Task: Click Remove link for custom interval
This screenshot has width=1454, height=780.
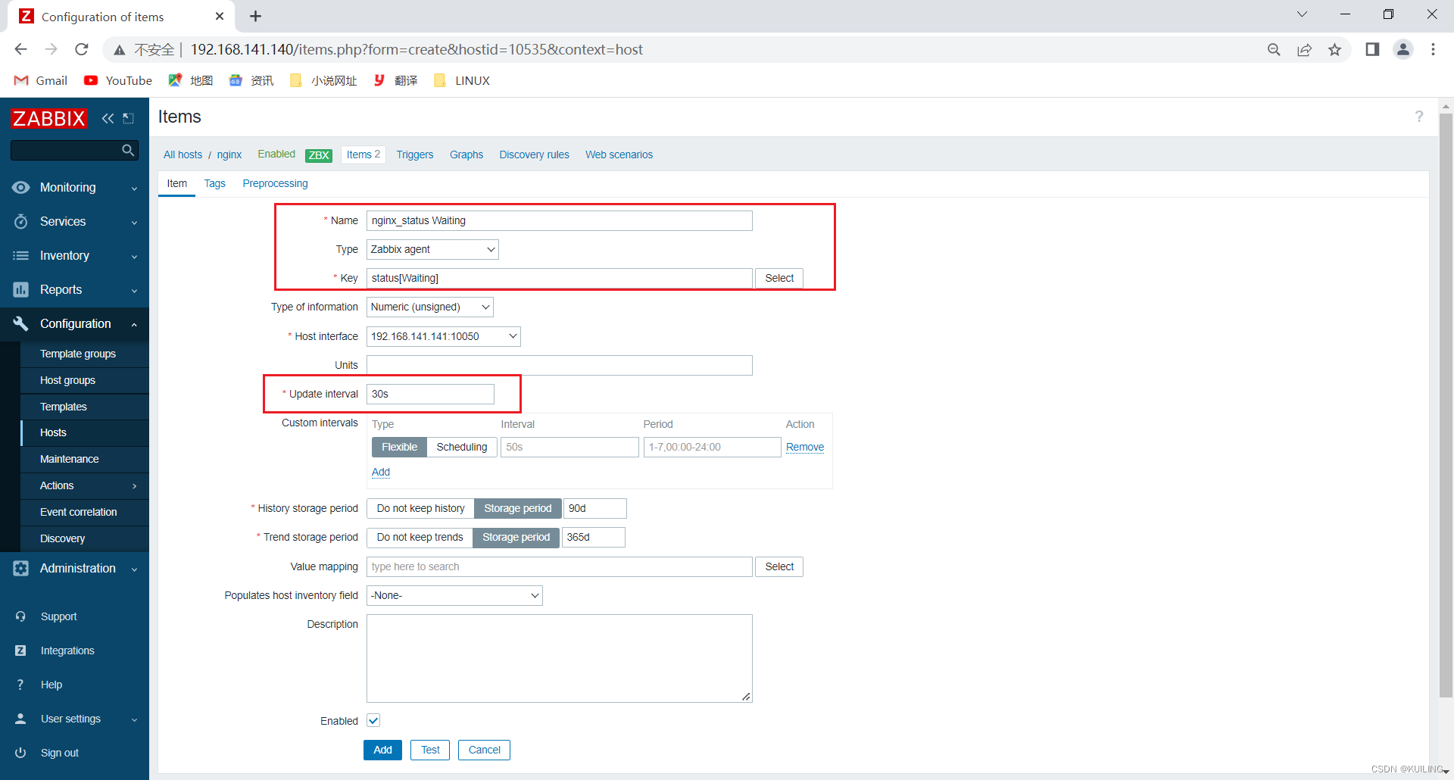Action: tap(805, 447)
